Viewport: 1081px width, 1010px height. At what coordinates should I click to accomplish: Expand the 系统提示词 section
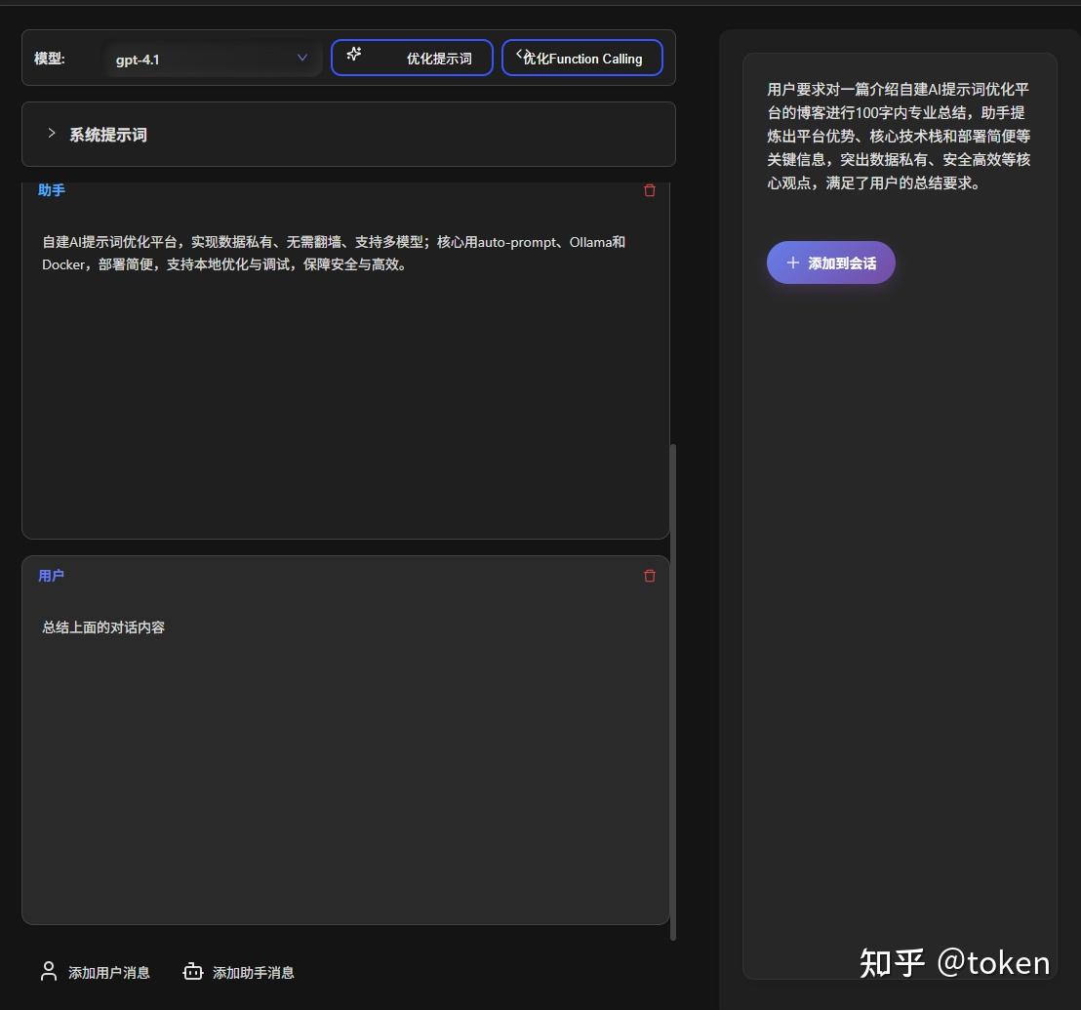[107, 134]
